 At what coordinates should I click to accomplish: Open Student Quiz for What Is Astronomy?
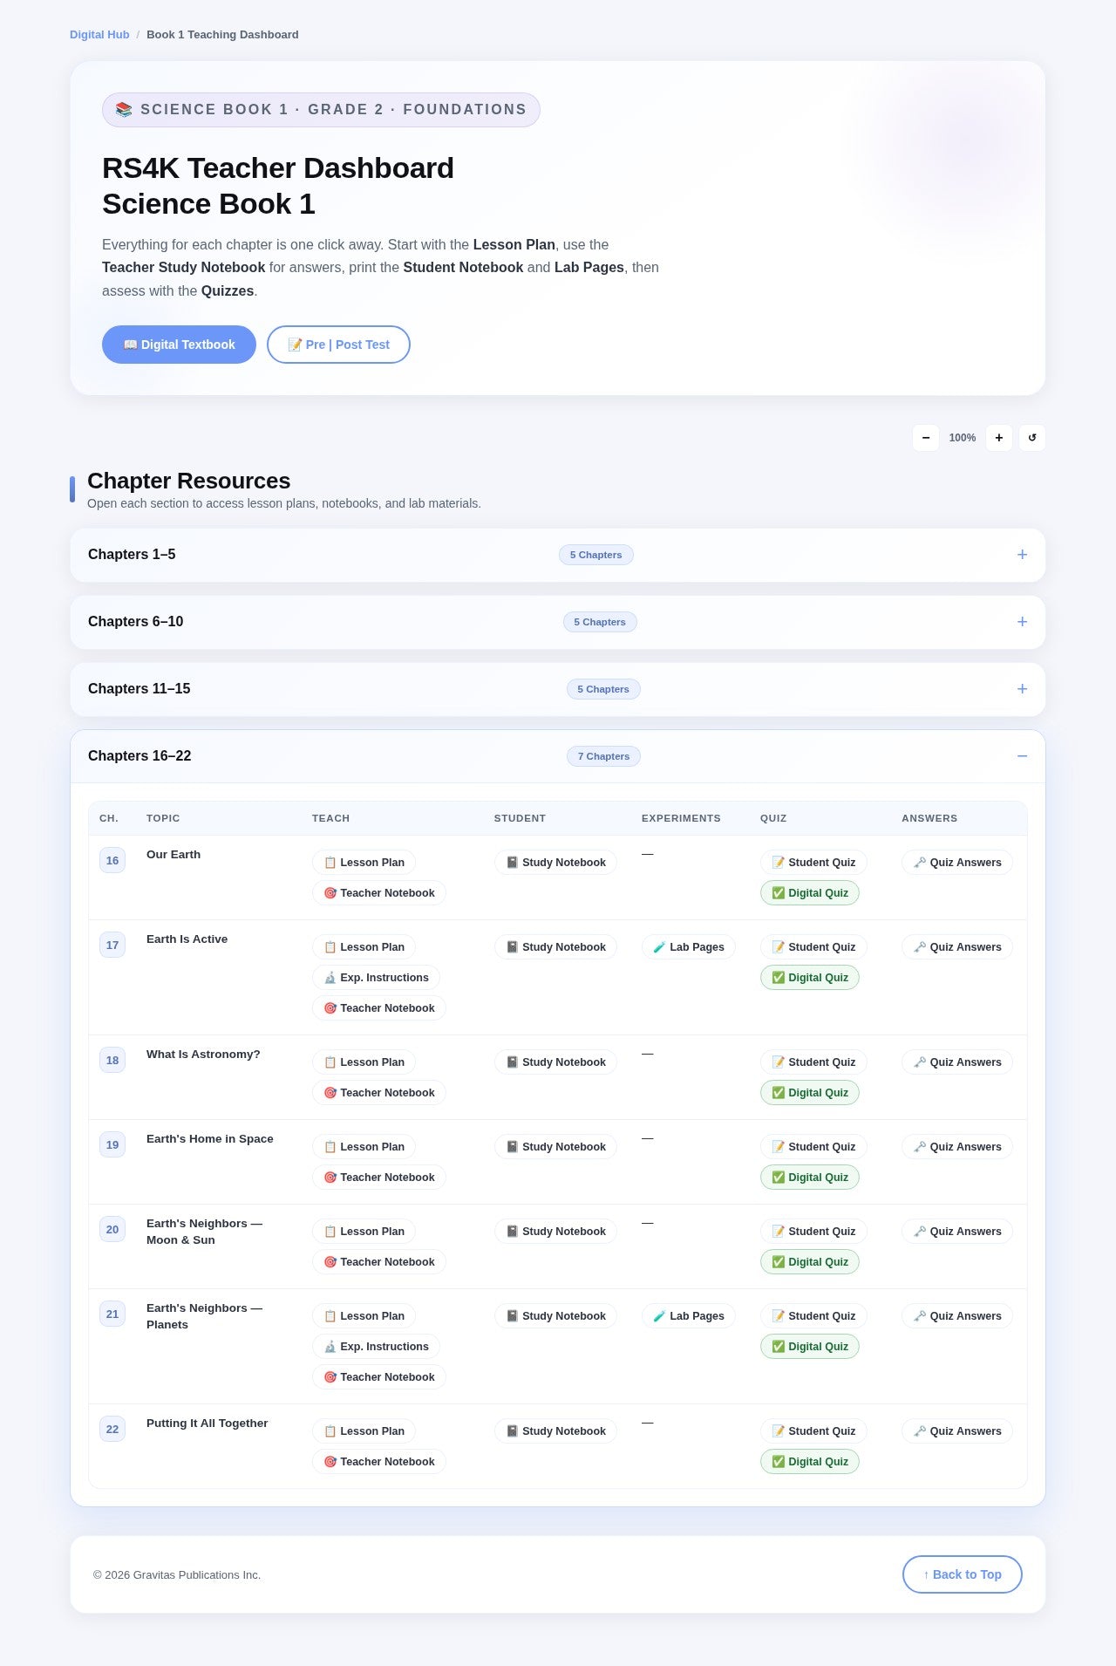coord(813,1062)
